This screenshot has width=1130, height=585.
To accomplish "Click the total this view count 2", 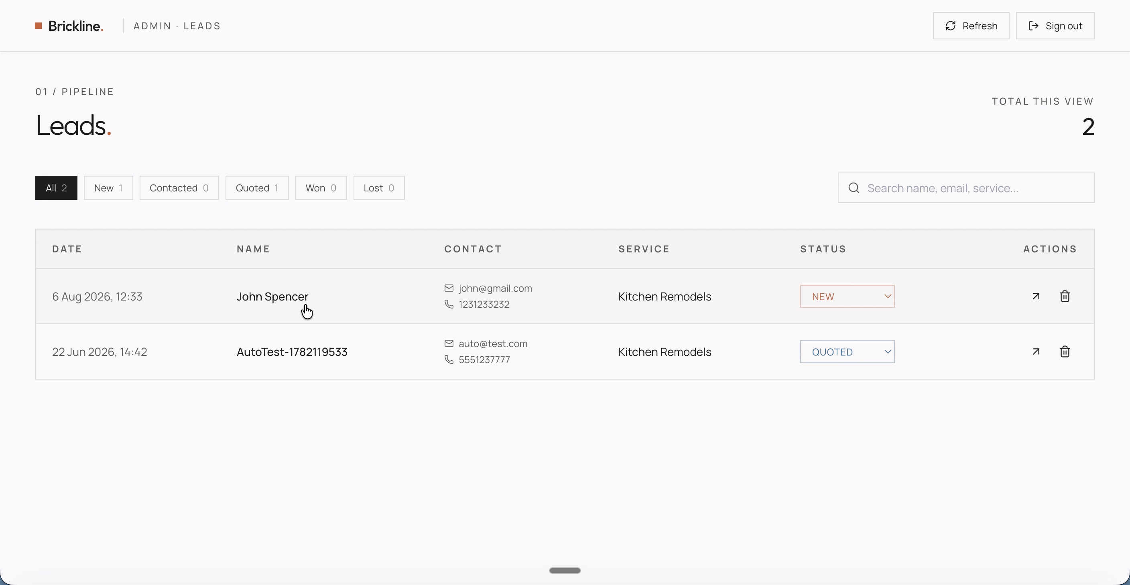I will pyautogui.click(x=1088, y=127).
